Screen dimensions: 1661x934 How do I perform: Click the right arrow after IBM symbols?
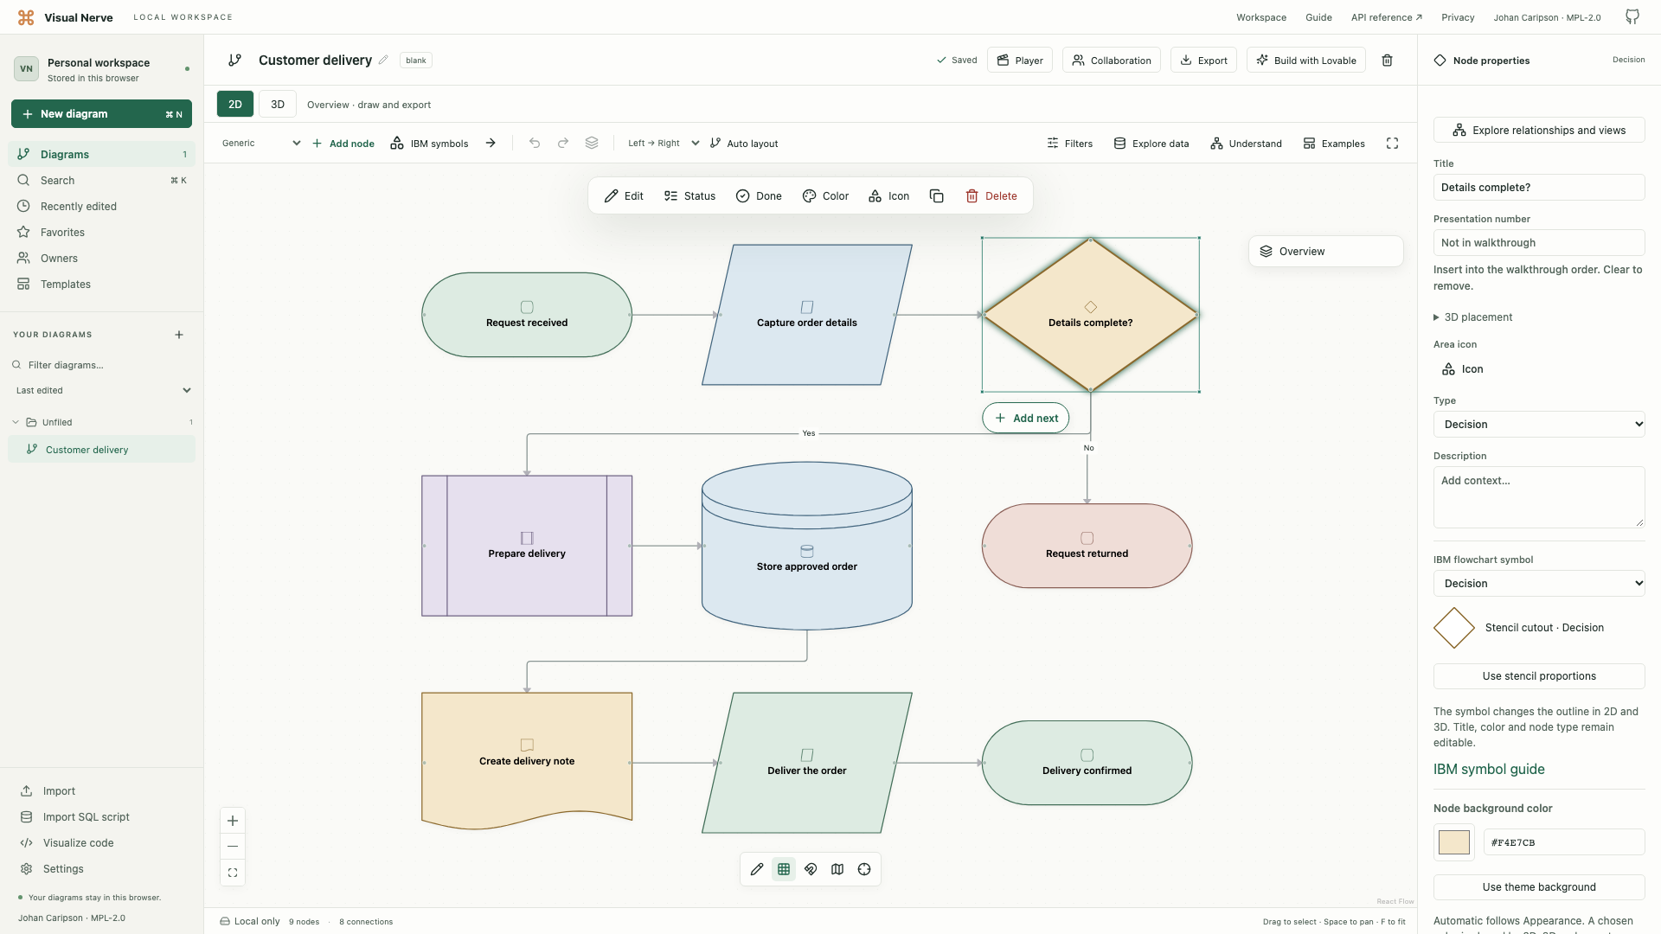point(491,144)
